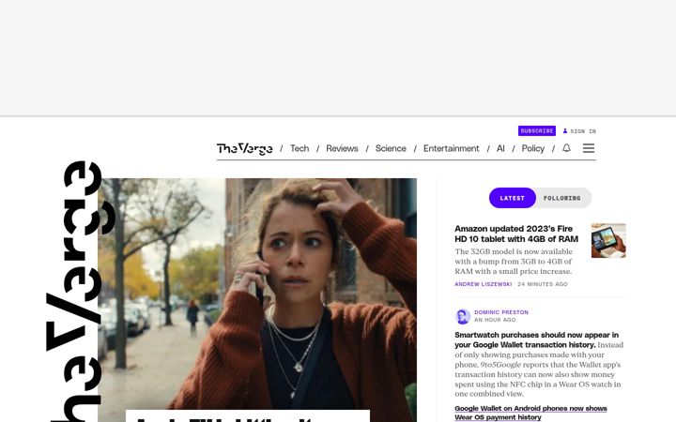676x422 pixels.
Task: Click the Subscribe button
Action: point(537,131)
